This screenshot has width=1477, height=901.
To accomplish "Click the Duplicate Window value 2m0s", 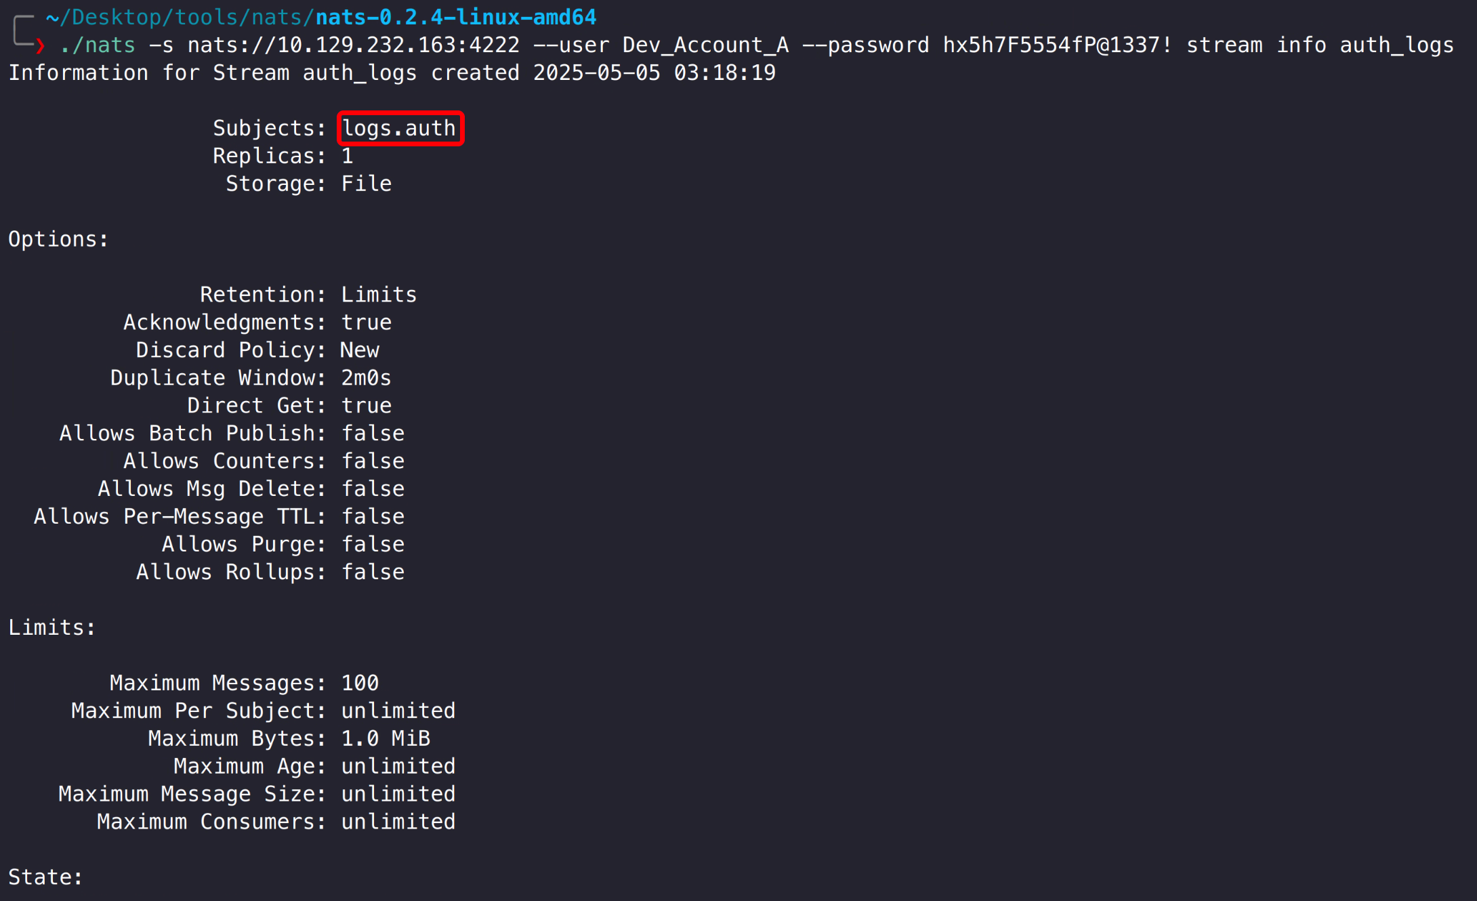I will [x=366, y=378].
